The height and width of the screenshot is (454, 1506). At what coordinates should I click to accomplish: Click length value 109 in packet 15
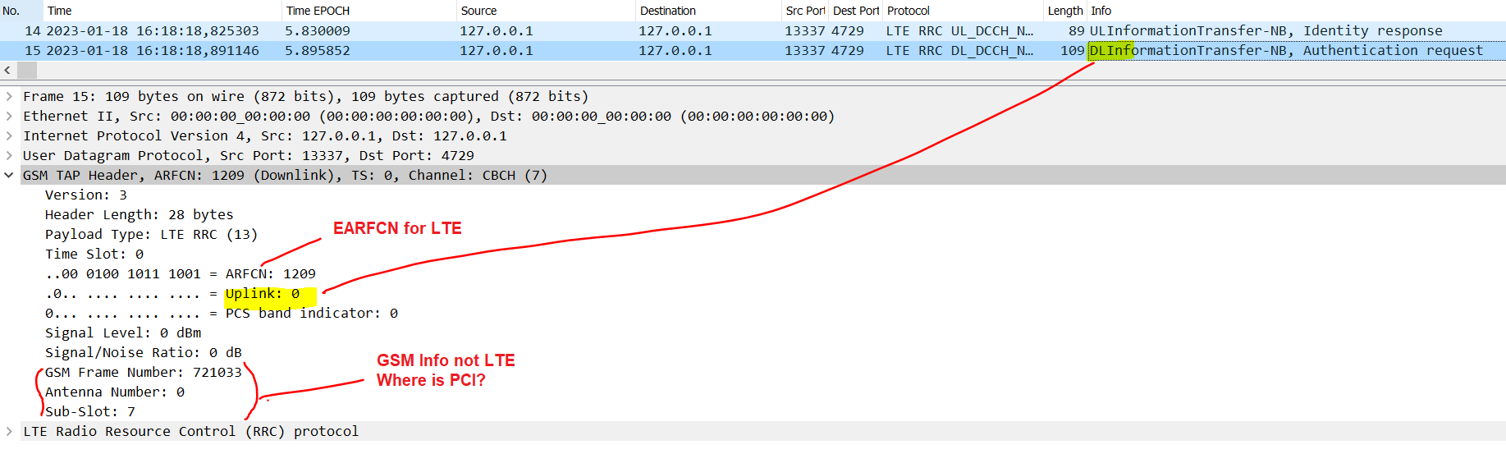click(x=1072, y=50)
